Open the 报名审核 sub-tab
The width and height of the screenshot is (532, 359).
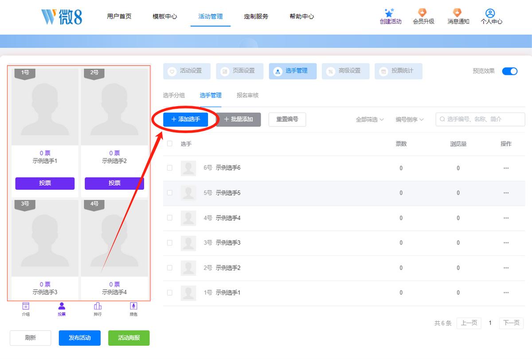[x=247, y=95]
